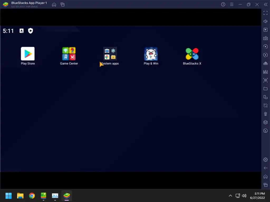This screenshot has width=270, height=202.
Task: Open the System apps folder
Action: [x=110, y=54]
